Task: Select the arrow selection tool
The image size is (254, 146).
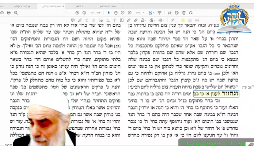Action: pyautogui.click(x=109, y=12)
